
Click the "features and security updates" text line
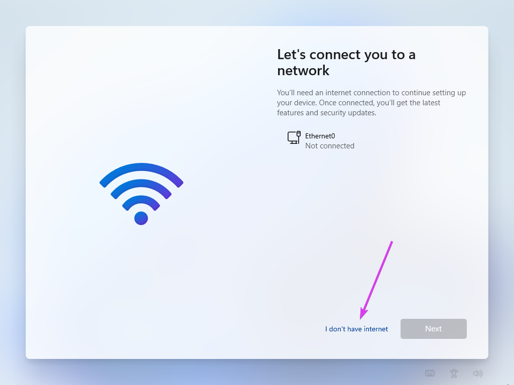[x=326, y=113]
